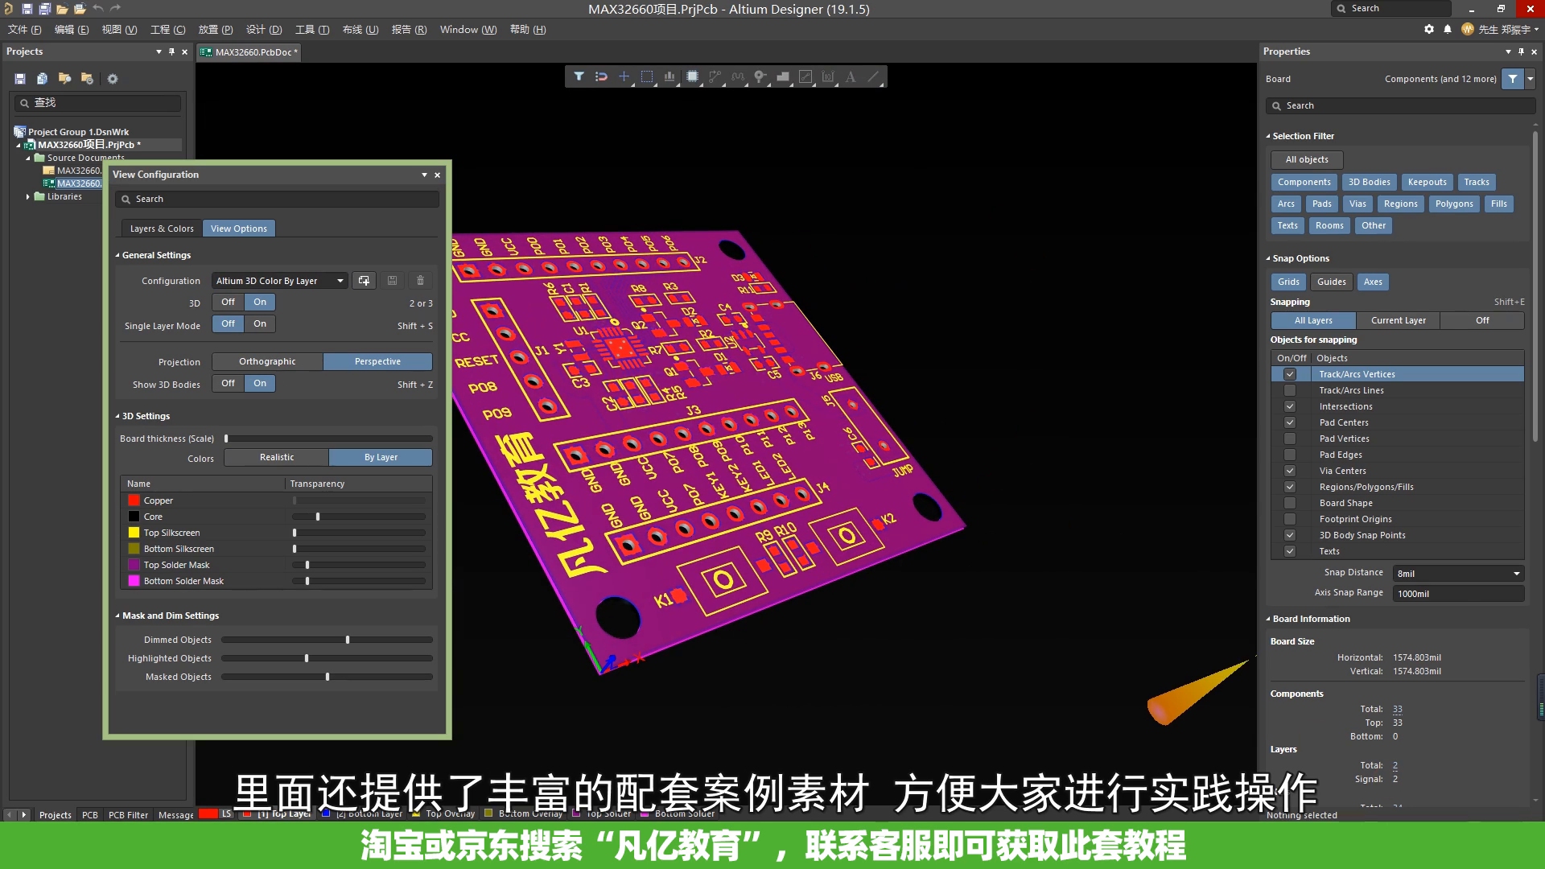Open the Snap Distance dropdown
Screen dimensions: 1545x869
[x=1516, y=573]
